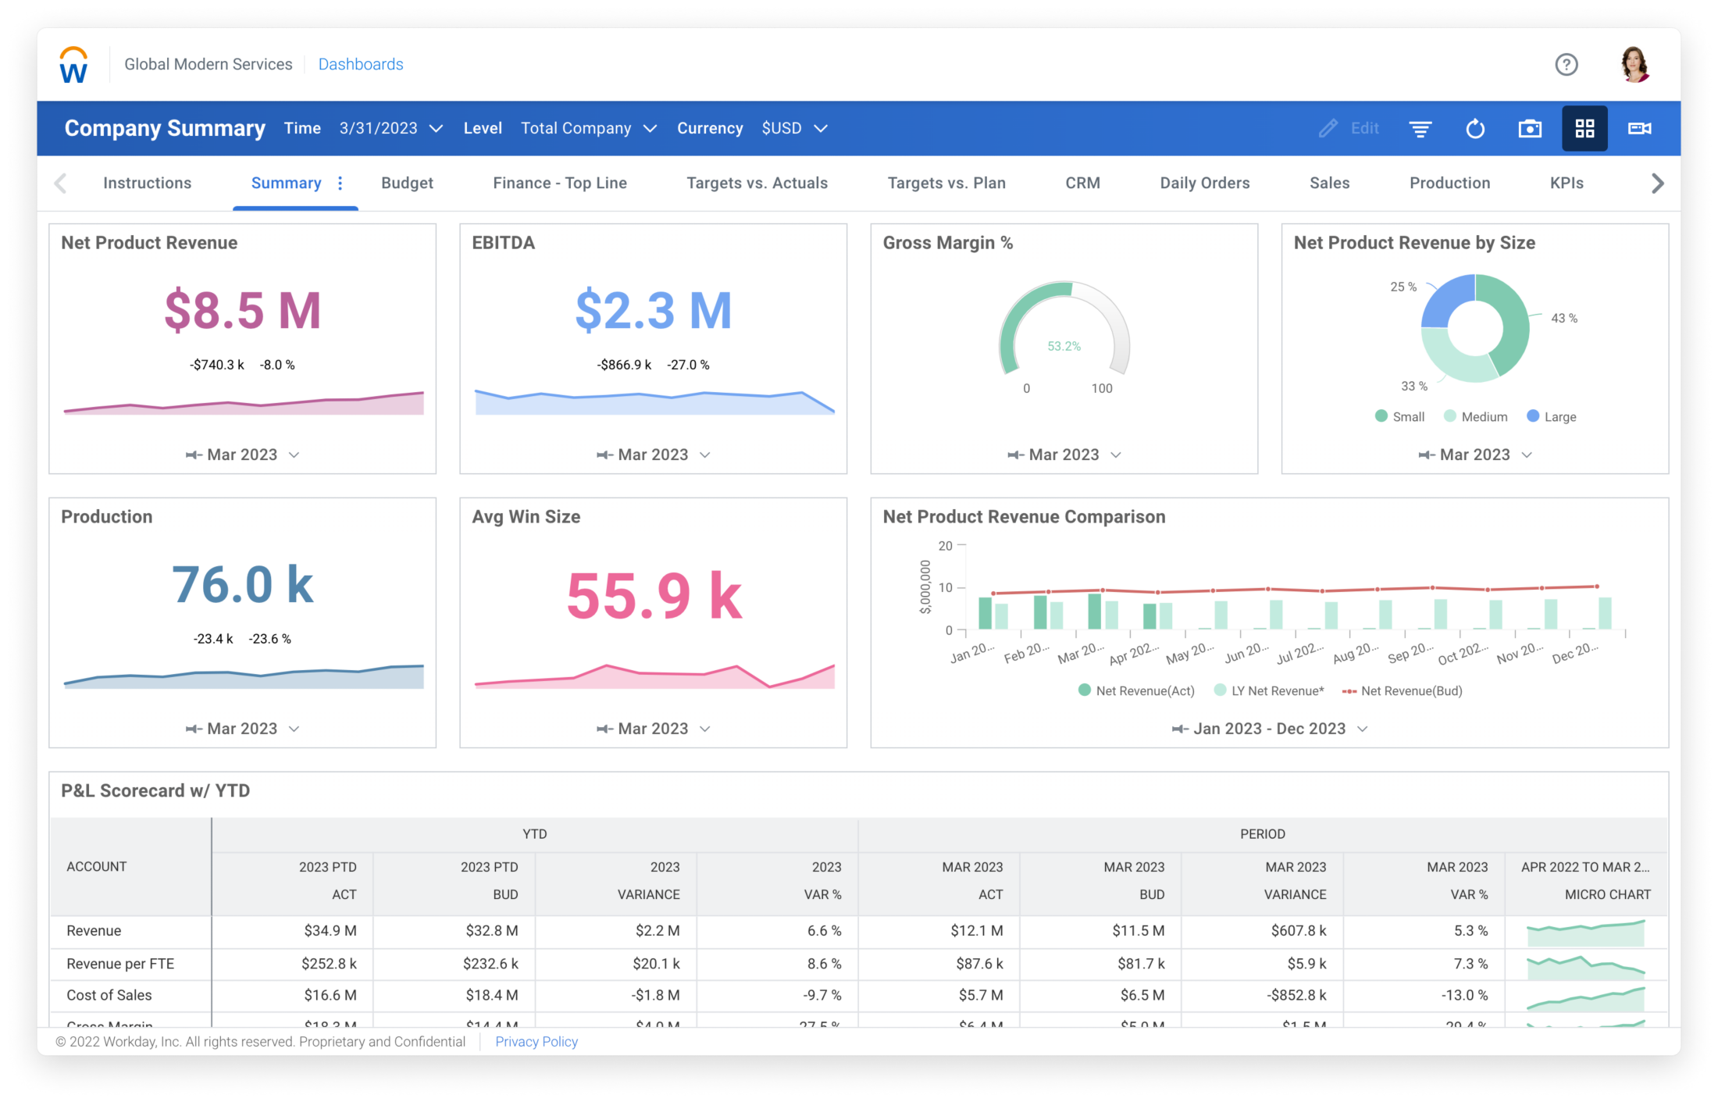This screenshot has height=1102, width=1718.
Task: Refresh the Company Summary dashboard
Action: (x=1475, y=128)
